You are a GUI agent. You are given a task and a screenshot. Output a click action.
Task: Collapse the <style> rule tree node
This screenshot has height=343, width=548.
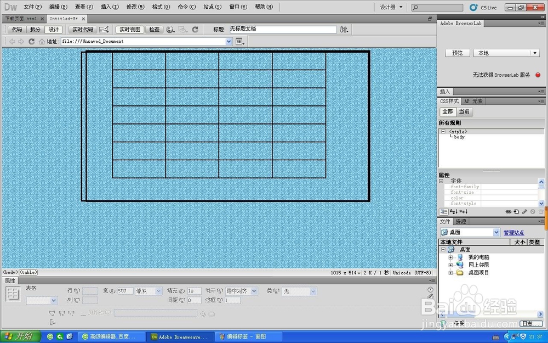pos(443,132)
